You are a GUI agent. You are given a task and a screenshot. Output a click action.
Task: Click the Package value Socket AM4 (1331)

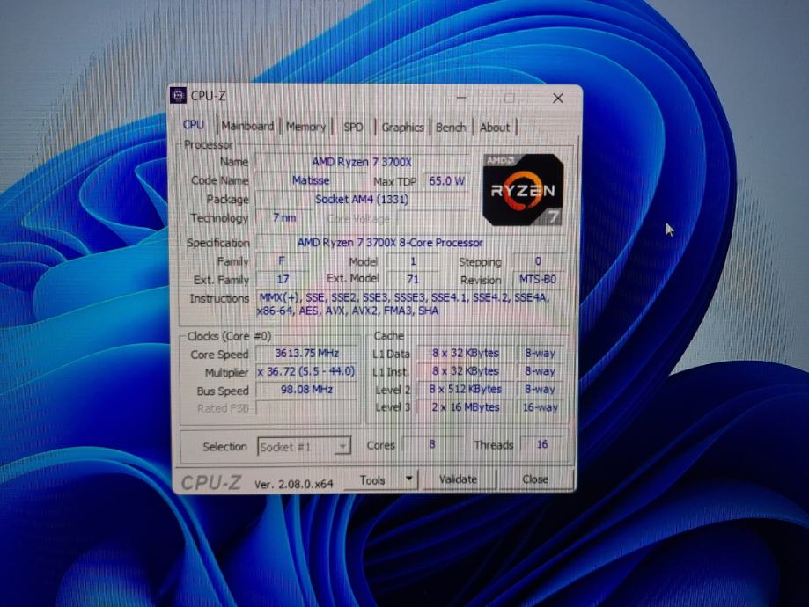click(361, 199)
